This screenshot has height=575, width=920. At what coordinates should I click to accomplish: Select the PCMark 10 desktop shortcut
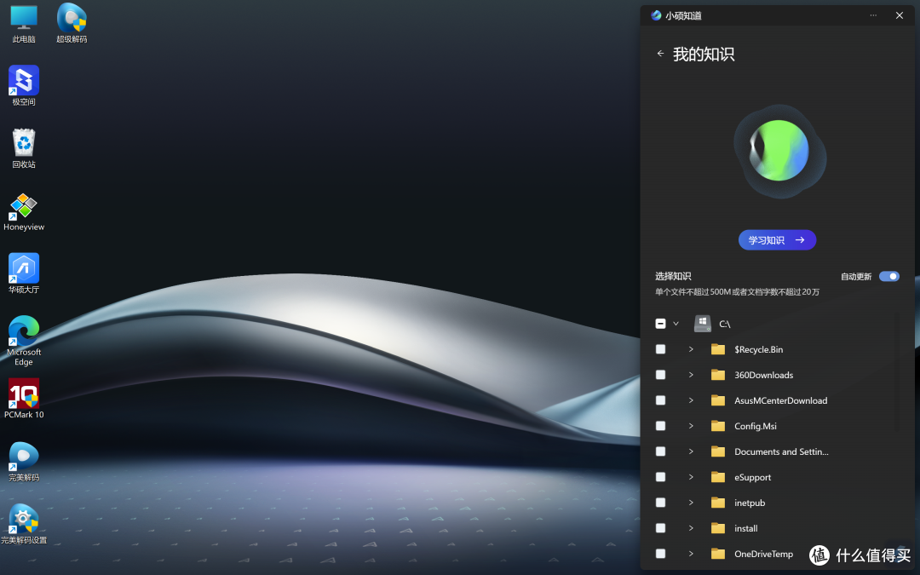click(x=24, y=399)
